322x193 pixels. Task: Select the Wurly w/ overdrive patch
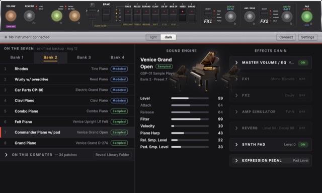click(67, 80)
